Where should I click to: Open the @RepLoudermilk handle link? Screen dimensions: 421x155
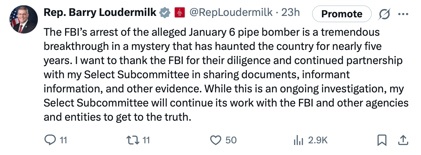(231, 13)
